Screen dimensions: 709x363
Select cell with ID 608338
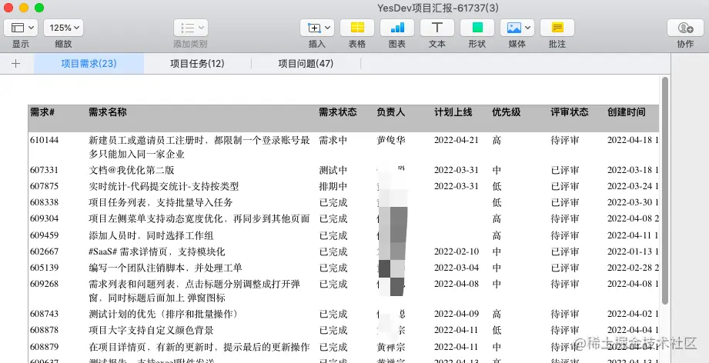coord(45,203)
